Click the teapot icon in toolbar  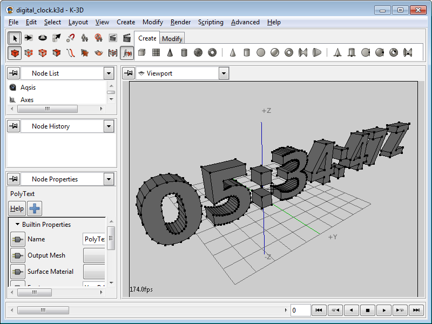click(x=99, y=53)
